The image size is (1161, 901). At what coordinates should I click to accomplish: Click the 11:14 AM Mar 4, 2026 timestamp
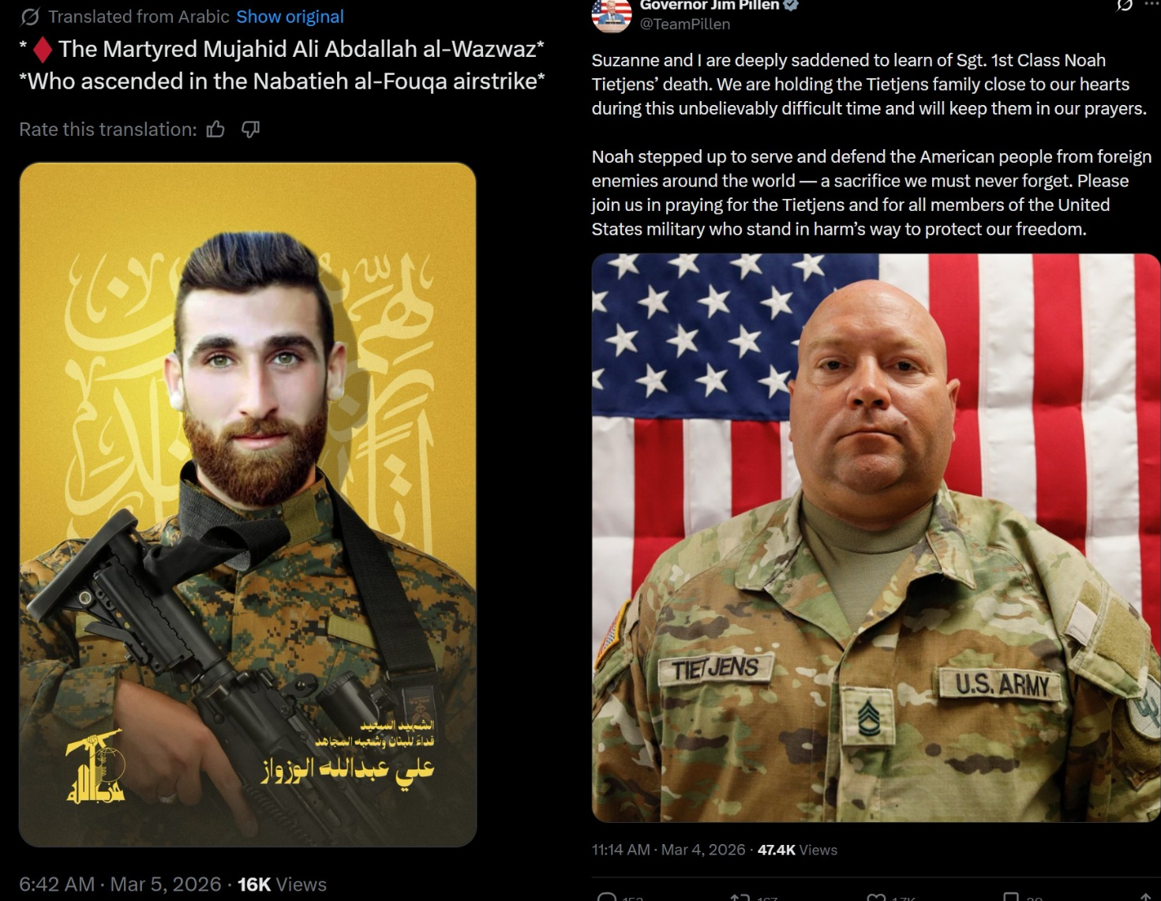pos(669,850)
